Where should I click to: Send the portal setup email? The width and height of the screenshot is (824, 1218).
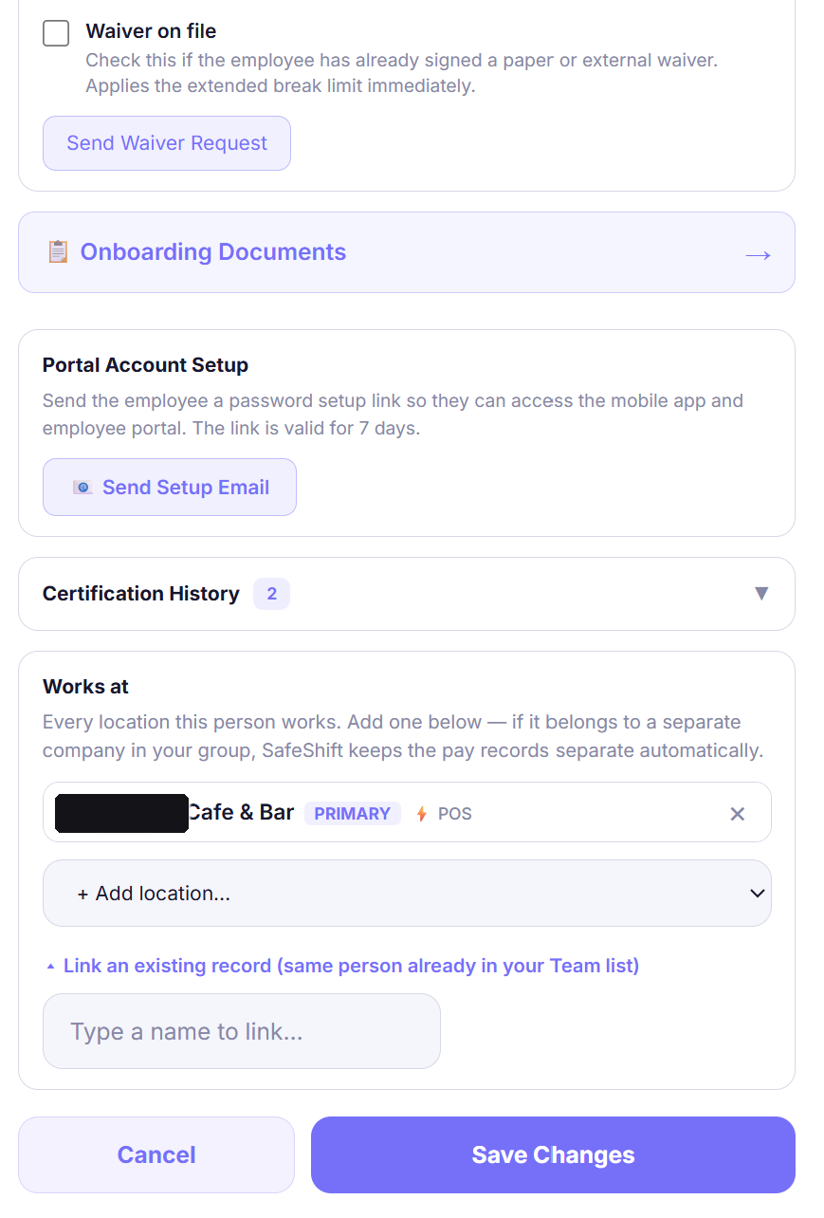[170, 488]
